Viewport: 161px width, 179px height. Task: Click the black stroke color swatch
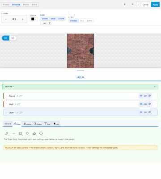point(33,19)
